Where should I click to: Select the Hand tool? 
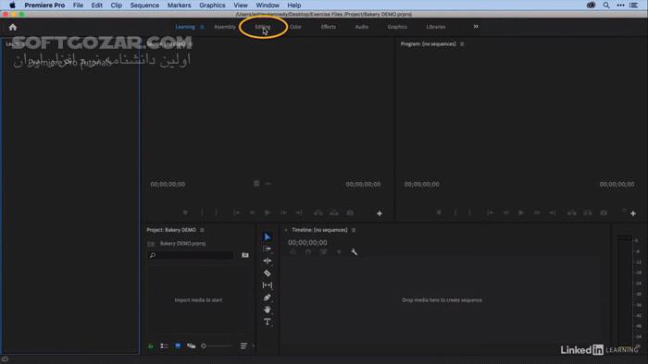[267, 309]
